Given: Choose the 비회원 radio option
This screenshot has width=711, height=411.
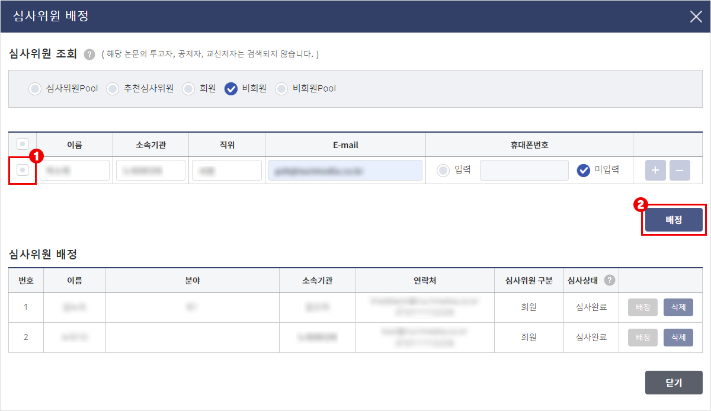Looking at the screenshot, I should (231, 89).
